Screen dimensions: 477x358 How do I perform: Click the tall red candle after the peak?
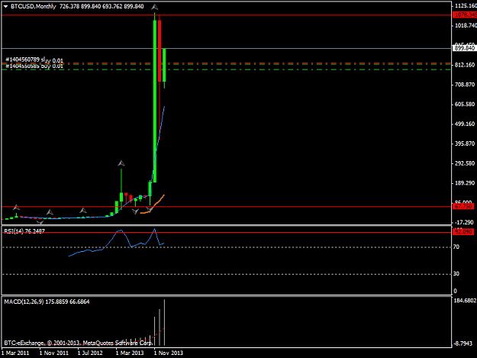160,51
